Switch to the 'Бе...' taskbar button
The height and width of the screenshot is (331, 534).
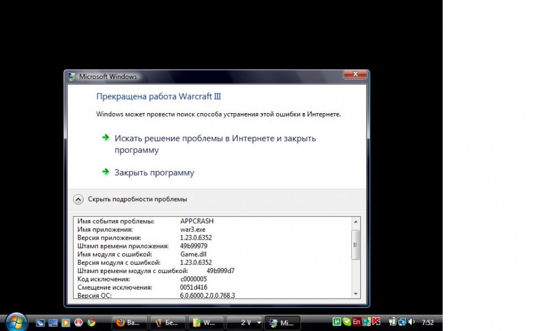coord(167,323)
